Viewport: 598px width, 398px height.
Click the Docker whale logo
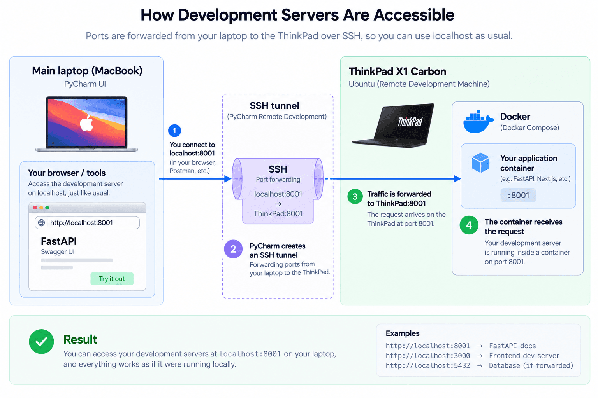point(478,122)
